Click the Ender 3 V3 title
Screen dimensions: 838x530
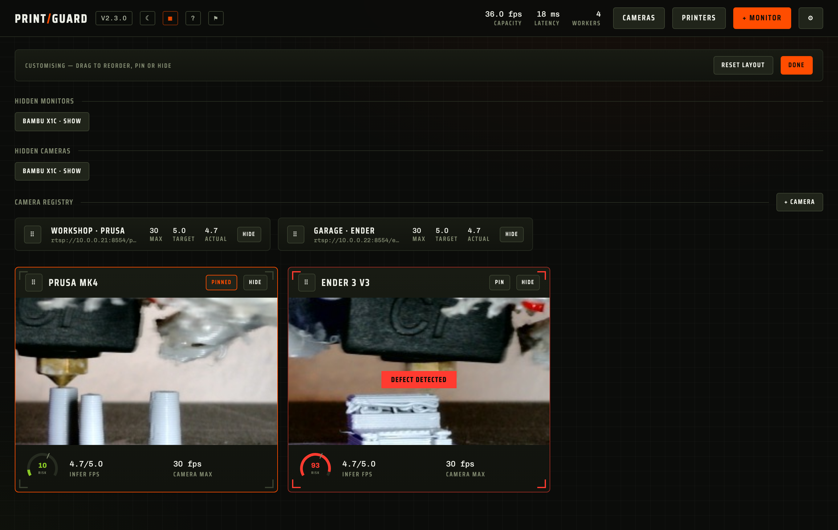[346, 283]
